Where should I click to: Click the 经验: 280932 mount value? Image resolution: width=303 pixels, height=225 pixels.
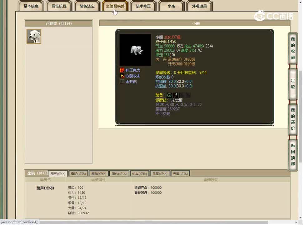point(78,213)
